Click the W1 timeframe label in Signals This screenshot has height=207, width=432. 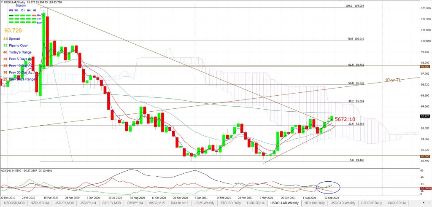(16, 10)
